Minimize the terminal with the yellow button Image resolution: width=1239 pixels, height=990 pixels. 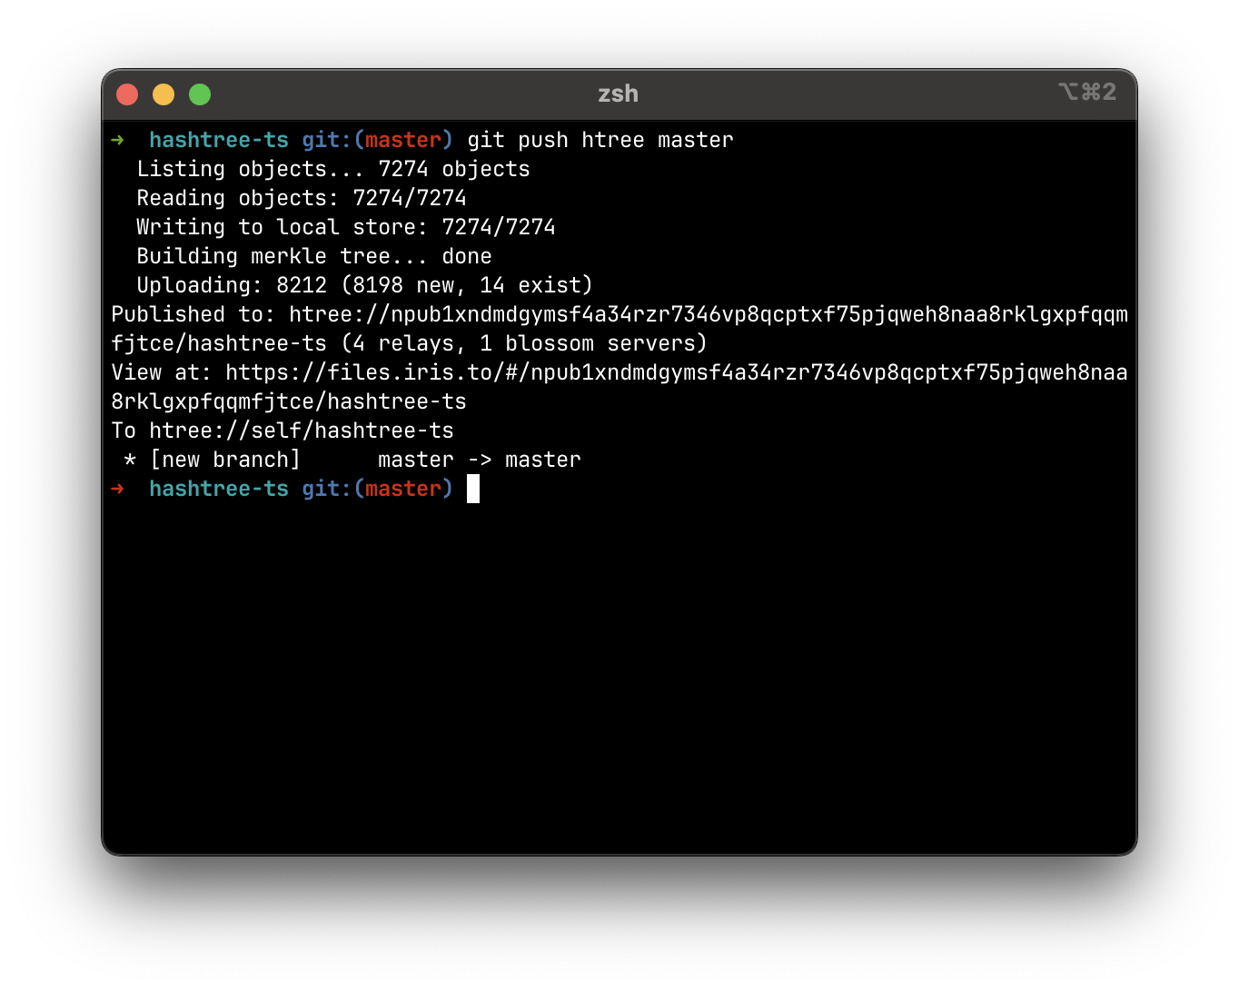pyautogui.click(x=164, y=94)
